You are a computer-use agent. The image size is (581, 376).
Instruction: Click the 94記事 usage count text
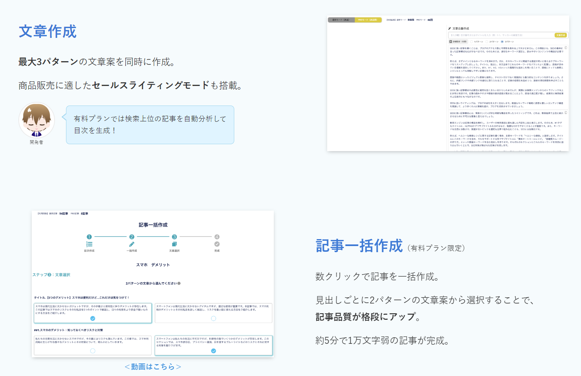tap(64, 213)
